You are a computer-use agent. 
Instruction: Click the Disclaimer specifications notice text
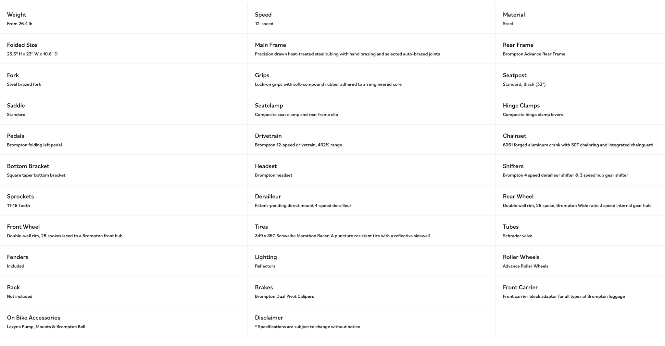[307, 327]
